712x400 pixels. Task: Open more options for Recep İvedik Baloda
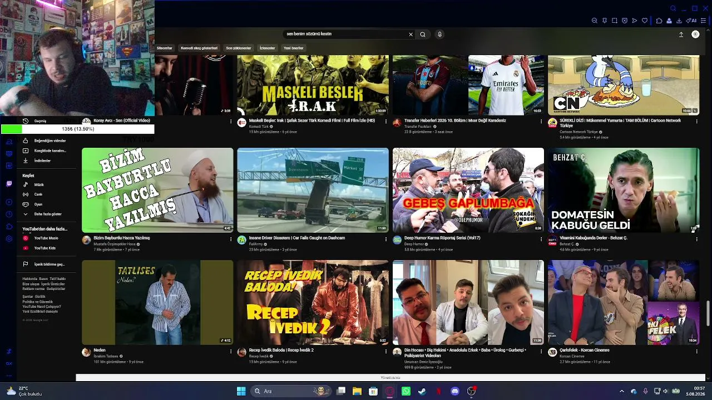pos(386,352)
